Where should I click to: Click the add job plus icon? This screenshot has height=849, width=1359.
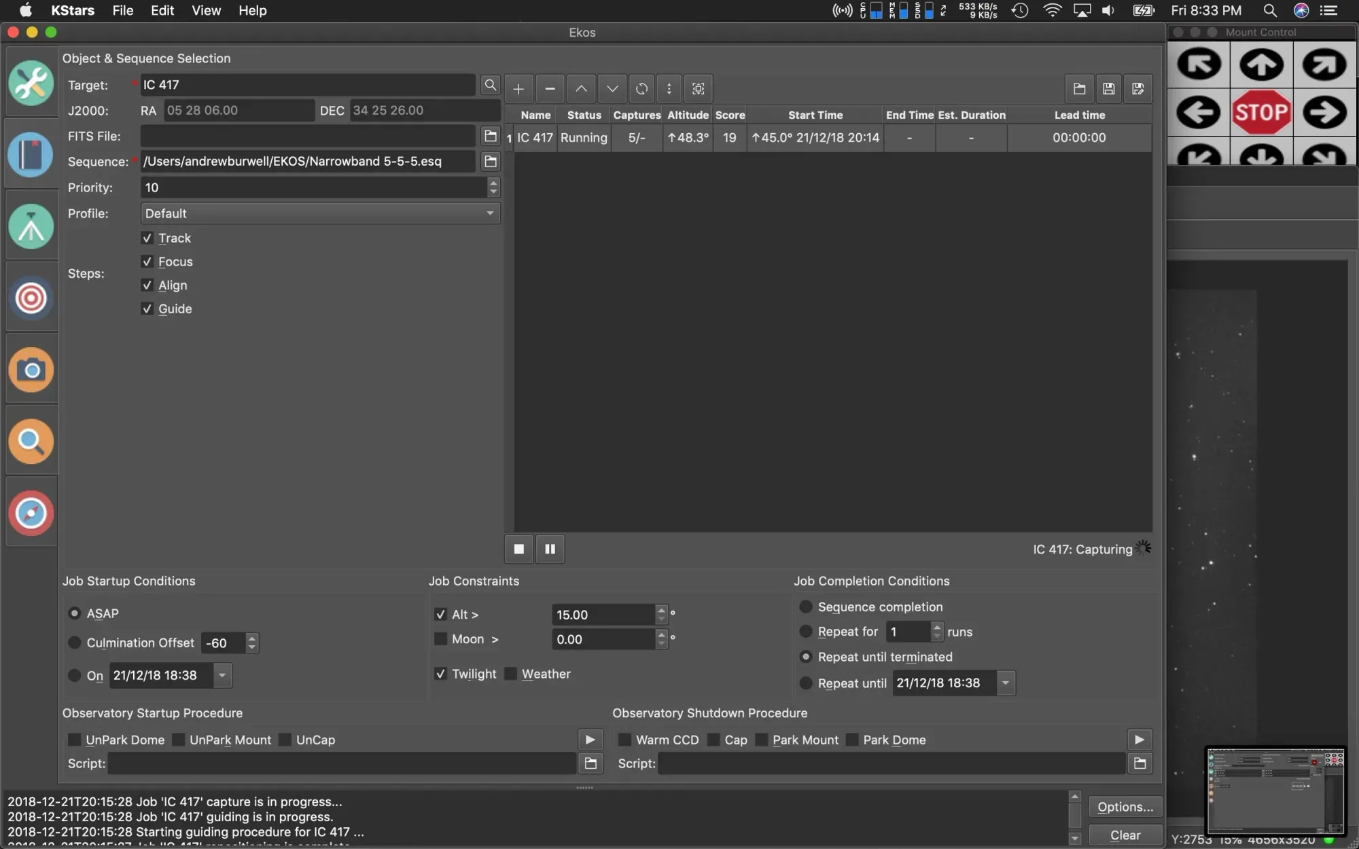tap(518, 89)
